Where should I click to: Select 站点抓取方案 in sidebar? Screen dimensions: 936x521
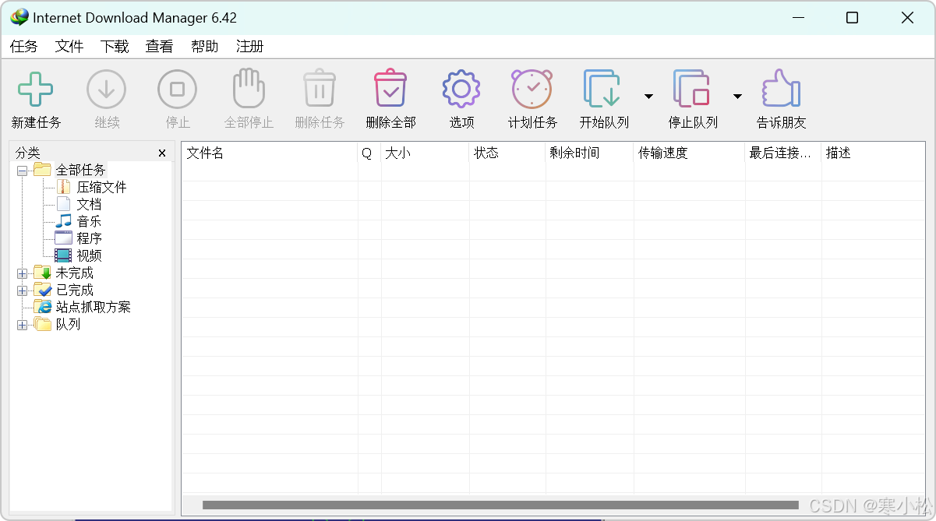pyautogui.click(x=94, y=307)
